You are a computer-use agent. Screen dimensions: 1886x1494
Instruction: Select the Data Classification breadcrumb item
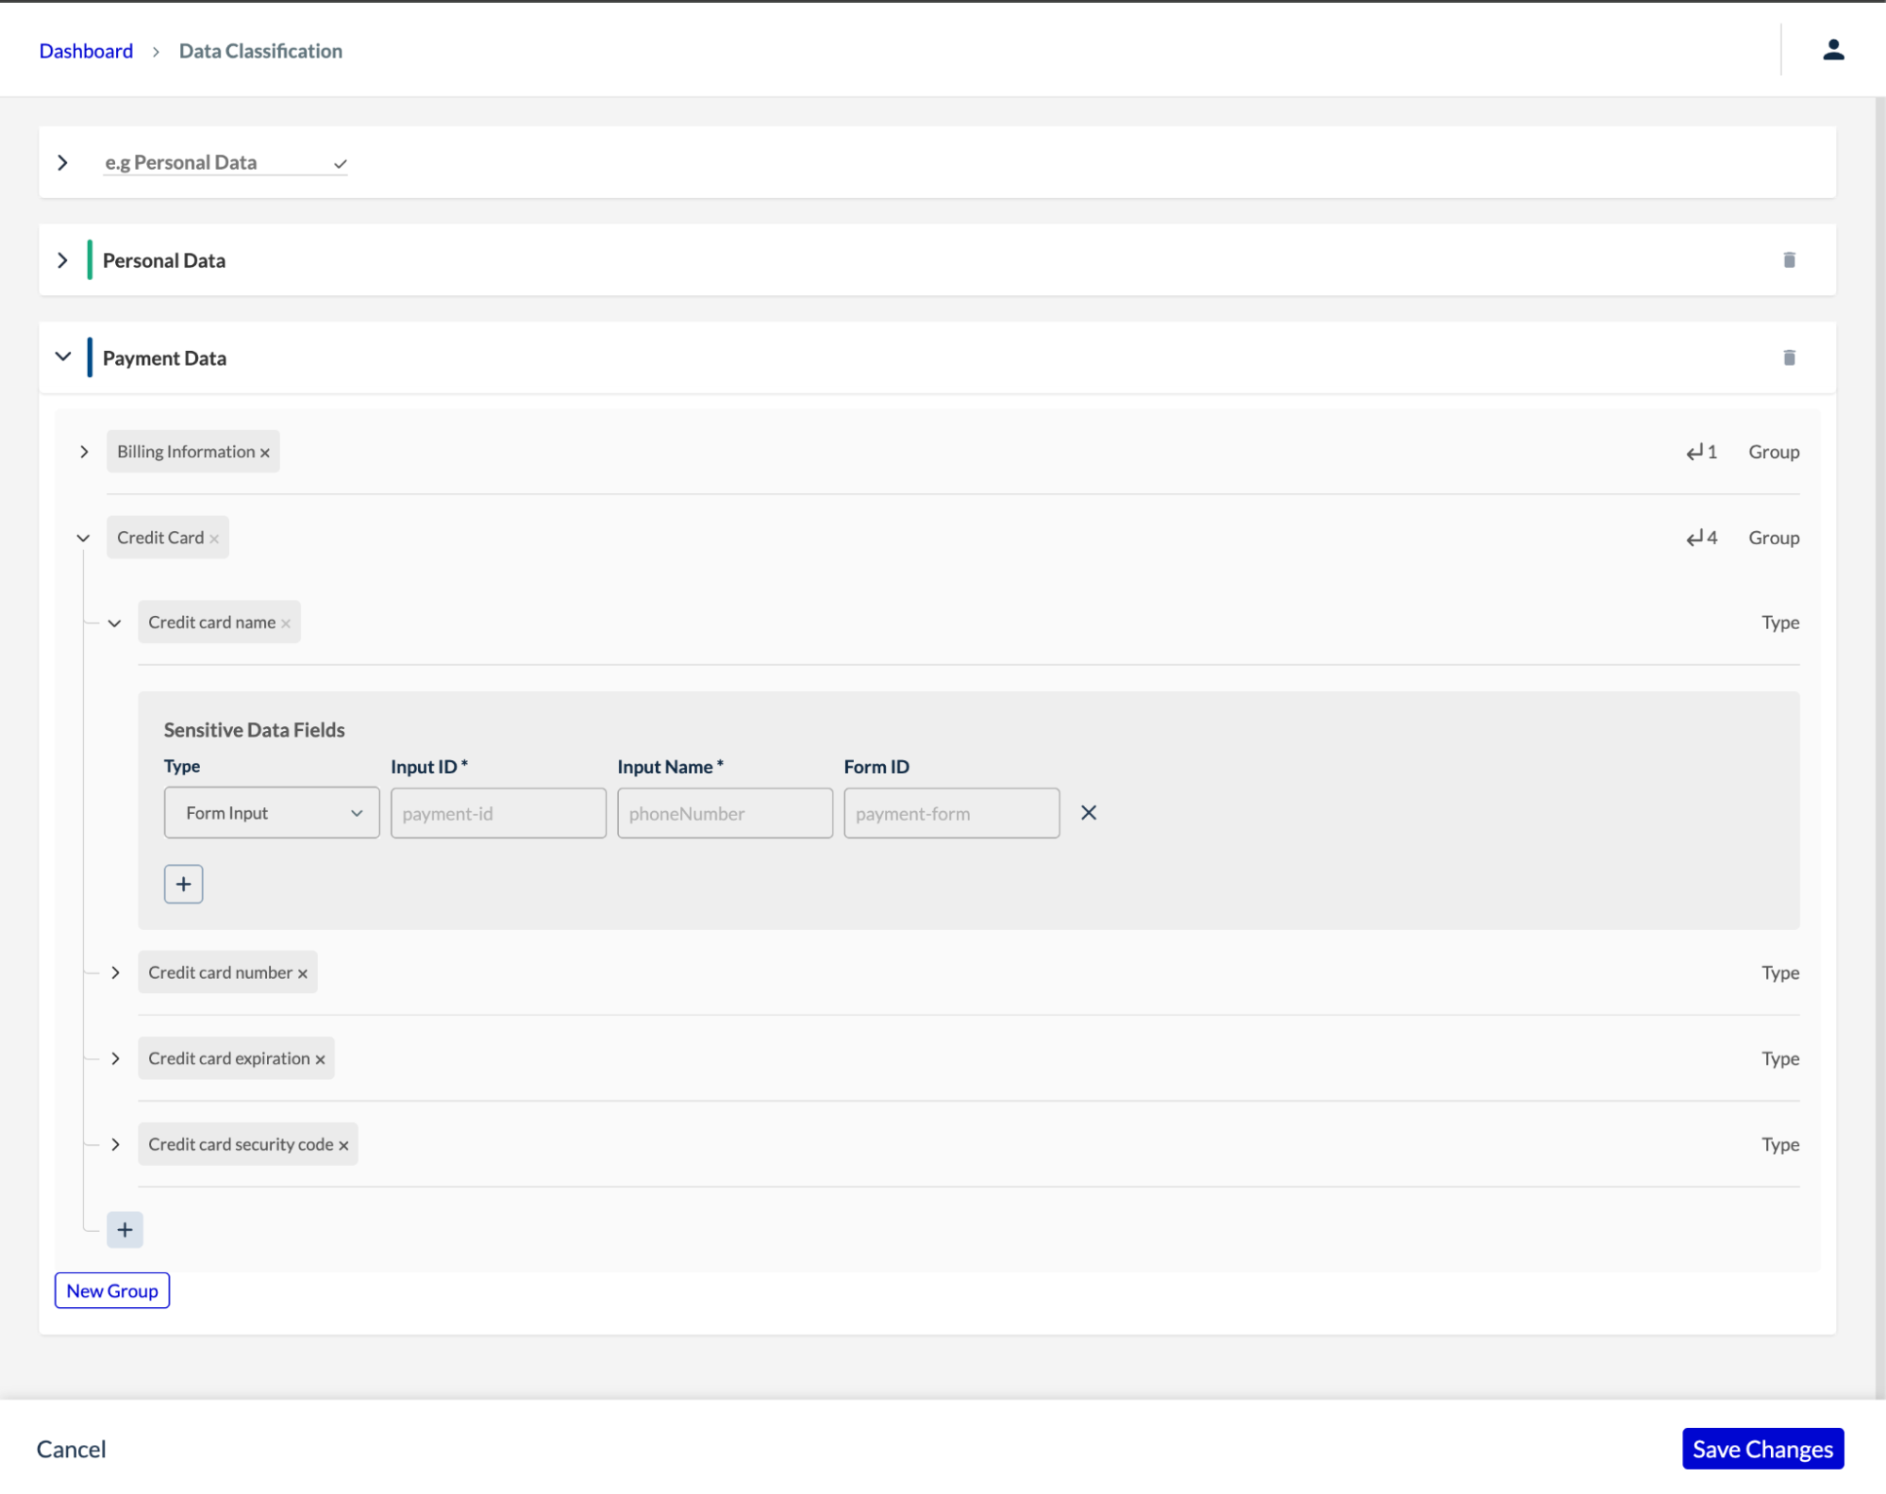pyautogui.click(x=259, y=50)
